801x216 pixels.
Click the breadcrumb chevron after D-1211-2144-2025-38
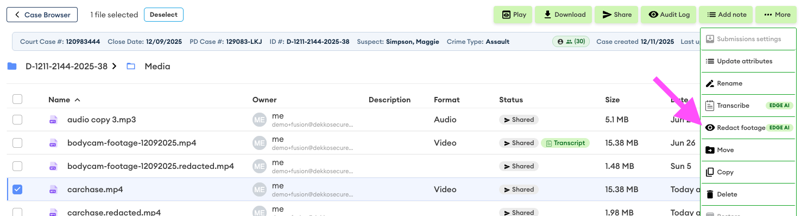coord(115,67)
